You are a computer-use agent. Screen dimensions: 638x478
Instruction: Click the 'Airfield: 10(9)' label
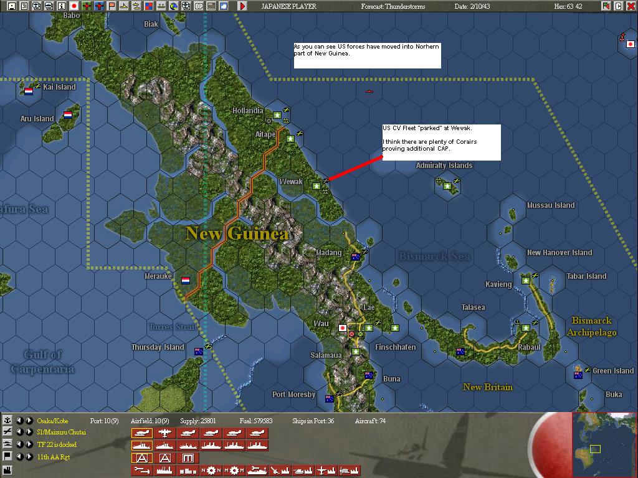[x=150, y=421]
